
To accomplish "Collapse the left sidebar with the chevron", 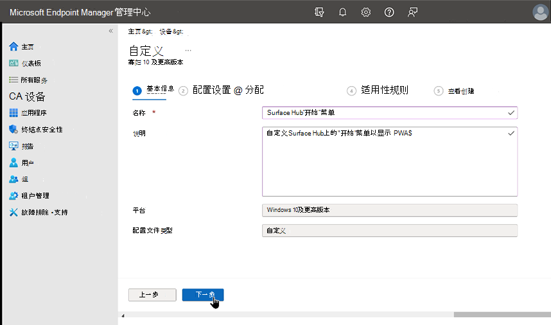I will [110, 31].
